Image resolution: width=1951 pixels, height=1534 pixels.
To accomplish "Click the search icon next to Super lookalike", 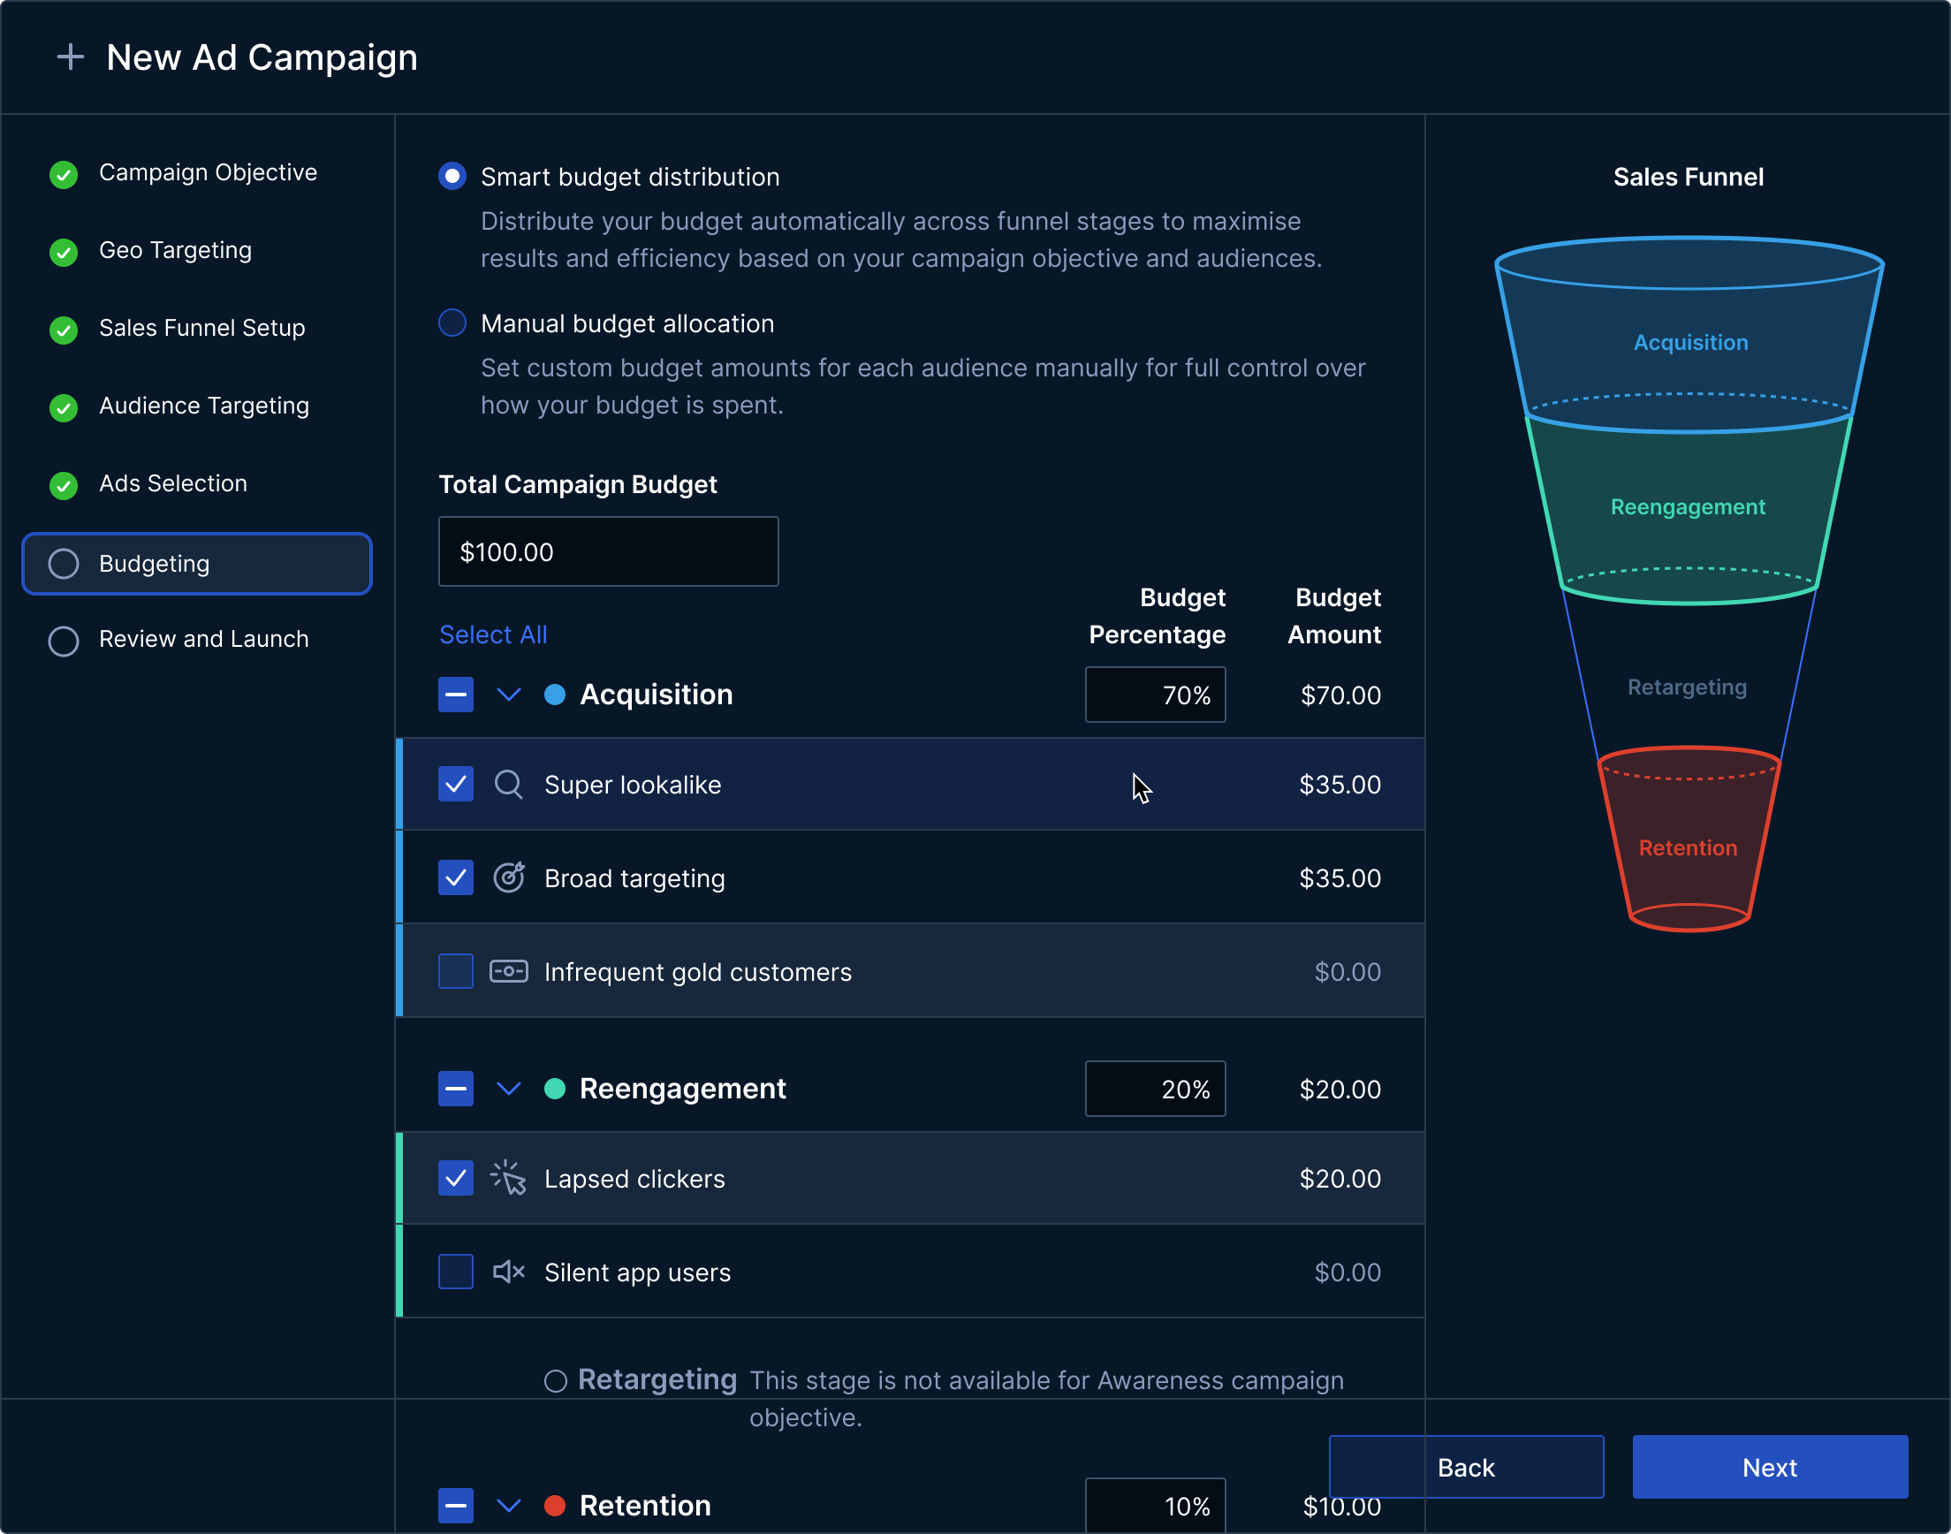I will 508,784.
